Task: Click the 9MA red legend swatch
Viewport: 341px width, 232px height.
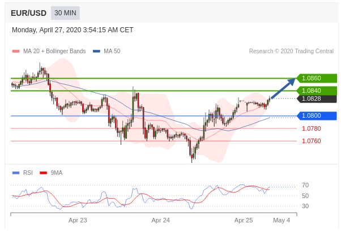Action: 43,173
